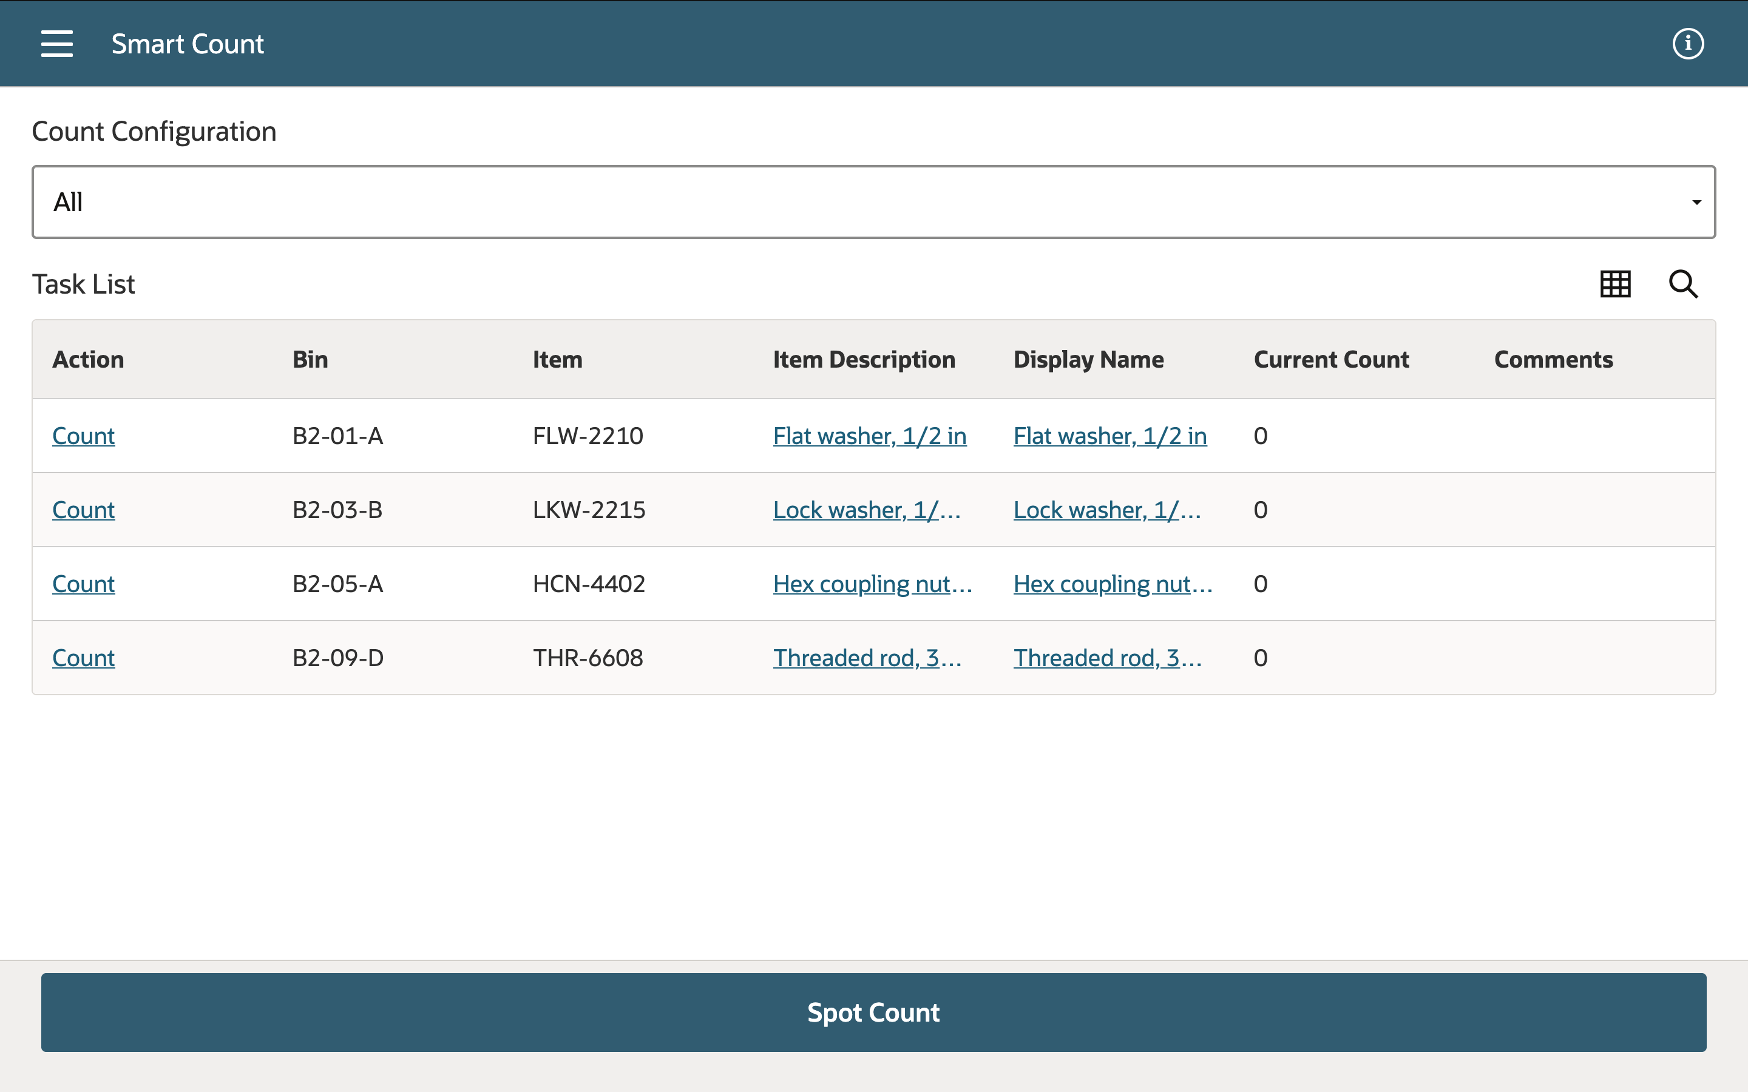This screenshot has width=1748, height=1092.
Task: Switch to the grid view icon
Action: coord(1615,284)
